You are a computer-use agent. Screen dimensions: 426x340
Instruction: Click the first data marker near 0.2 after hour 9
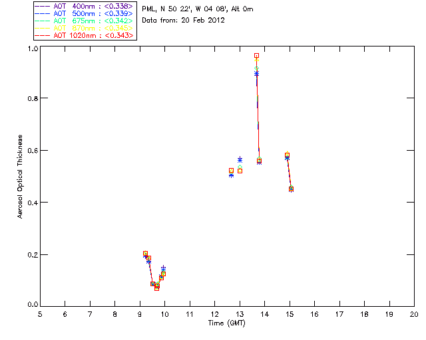click(145, 254)
